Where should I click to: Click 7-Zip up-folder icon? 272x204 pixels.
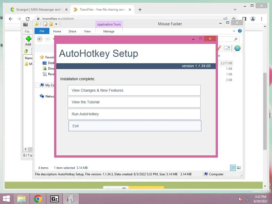26,51
